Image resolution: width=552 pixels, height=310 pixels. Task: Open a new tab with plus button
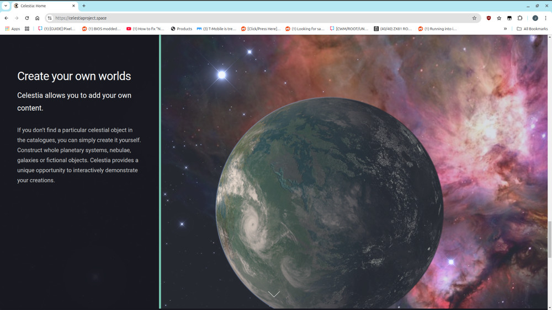pyautogui.click(x=84, y=6)
